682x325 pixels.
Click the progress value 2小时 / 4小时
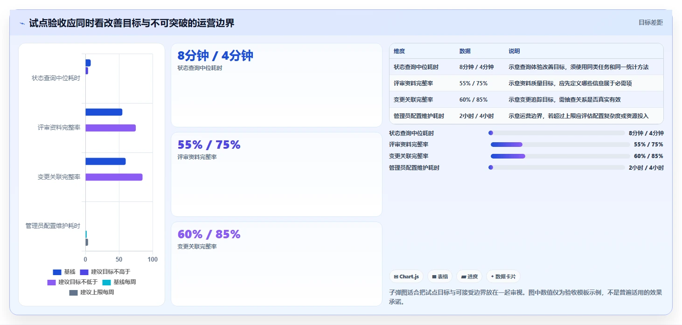coord(646,168)
